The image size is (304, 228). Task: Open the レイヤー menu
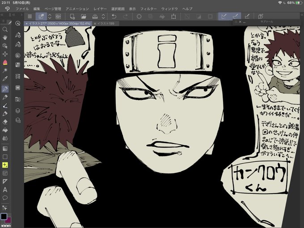click(x=100, y=9)
